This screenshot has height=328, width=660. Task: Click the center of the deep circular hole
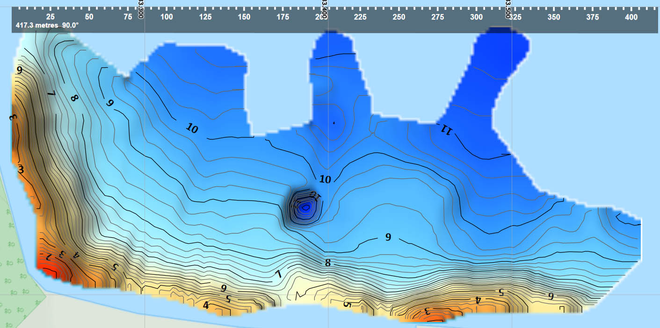(x=305, y=207)
